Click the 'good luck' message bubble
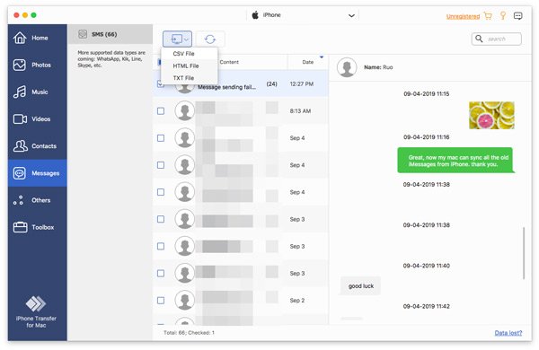The width and height of the screenshot is (539, 350). (x=360, y=285)
